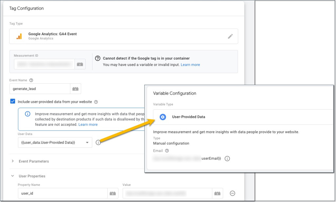Open variable picker beside the user property Value field
The width and height of the screenshot is (336, 202).
tap(217, 193)
